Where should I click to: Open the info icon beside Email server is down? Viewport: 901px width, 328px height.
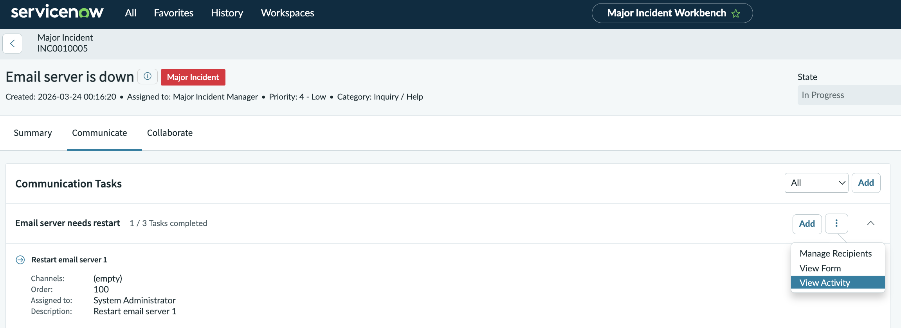point(148,77)
